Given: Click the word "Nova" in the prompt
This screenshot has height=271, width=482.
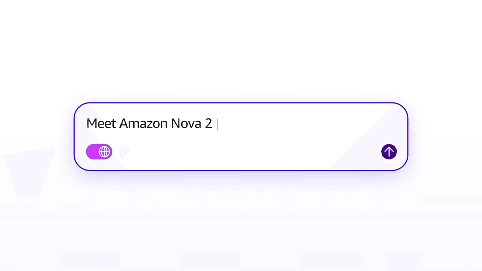Looking at the screenshot, I should [x=186, y=123].
